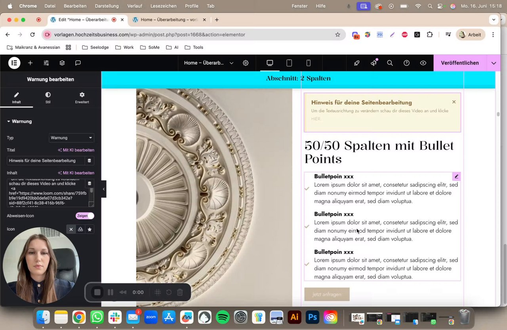Delete the recording with trash icon
507x330 pixels.
(180, 292)
